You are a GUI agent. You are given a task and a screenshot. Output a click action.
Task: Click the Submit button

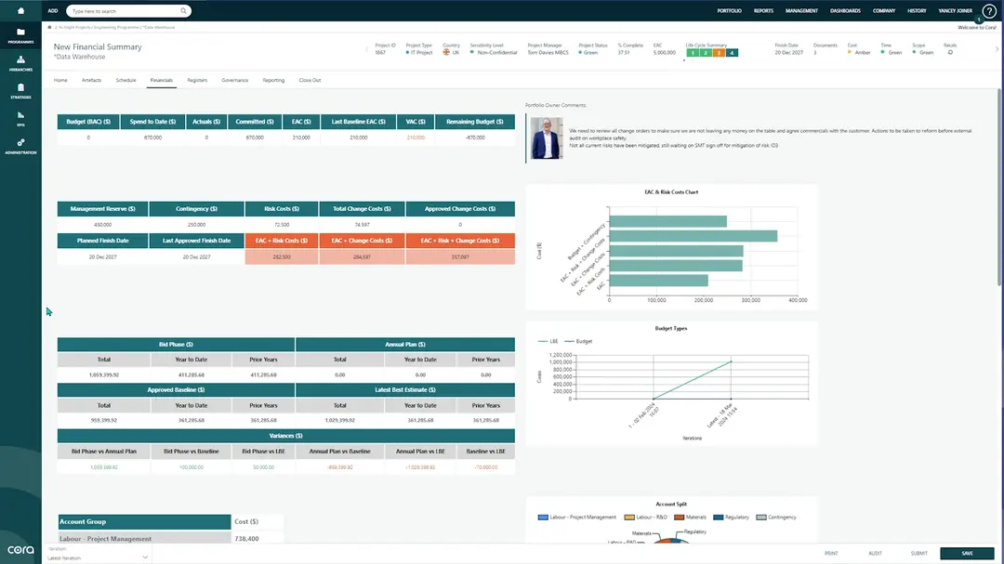pyautogui.click(x=918, y=554)
